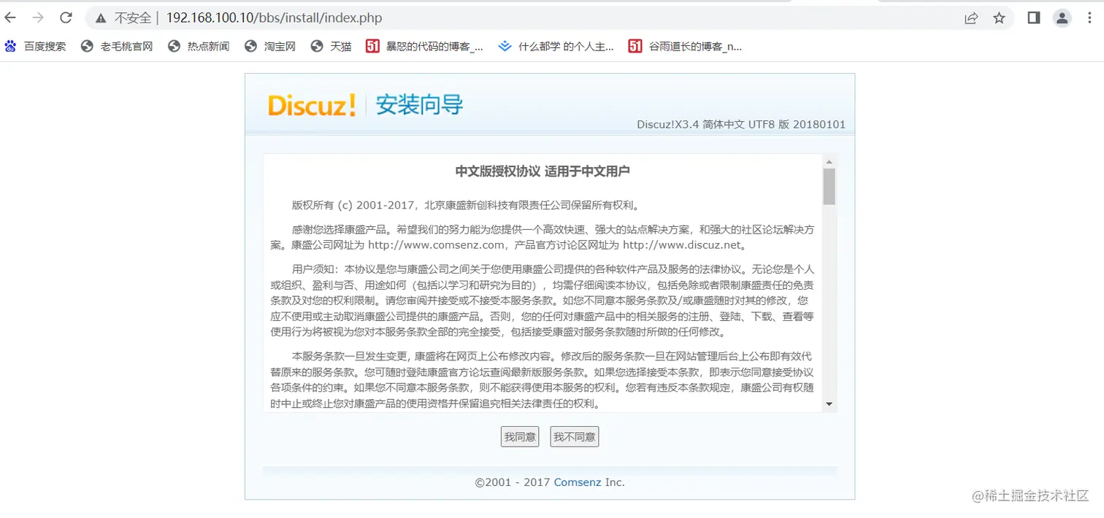Open the 谷雨道长的博客 bookmark
The height and width of the screenshot is (518, 1104).
[x=686, y=46]
